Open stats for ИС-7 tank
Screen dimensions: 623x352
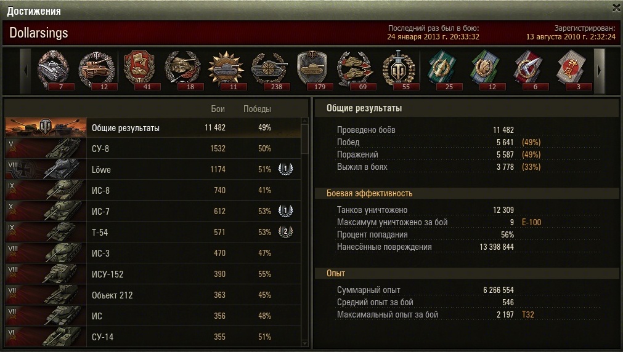pos(153,211)
